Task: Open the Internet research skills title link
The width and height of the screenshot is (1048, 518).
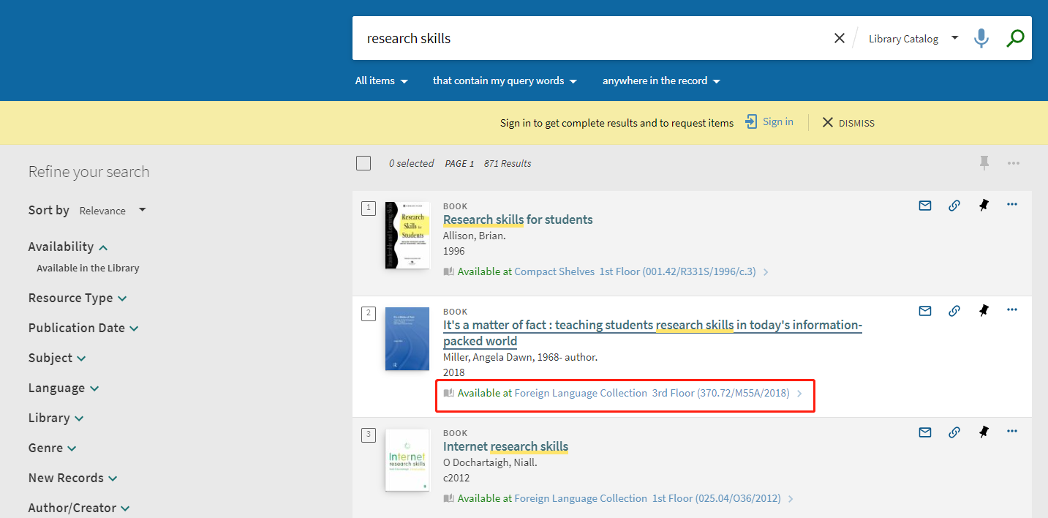Action: pos(505,446)
